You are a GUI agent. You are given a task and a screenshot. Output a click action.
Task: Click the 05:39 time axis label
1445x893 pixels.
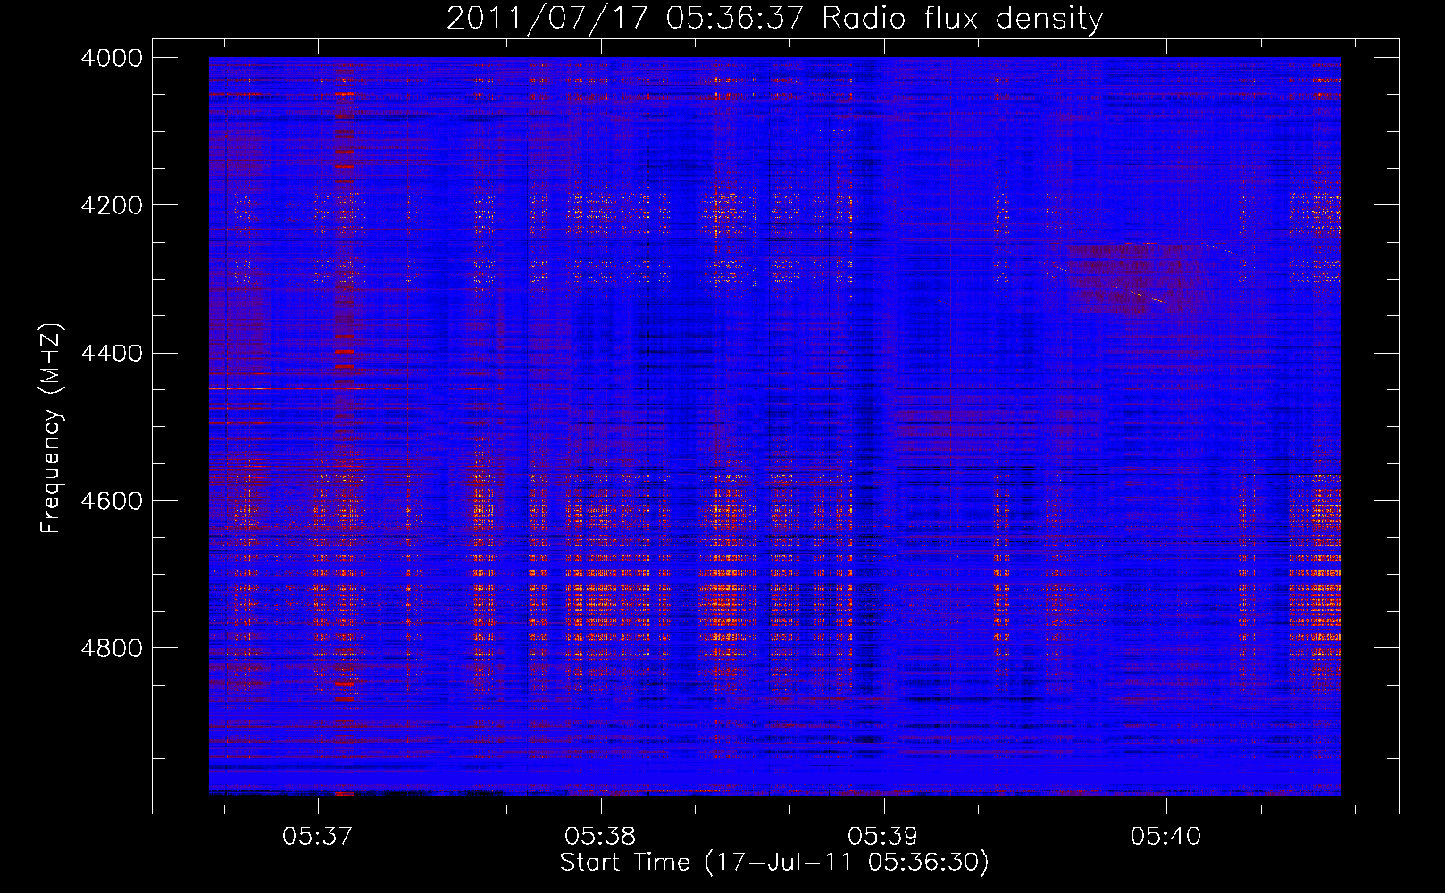pyautogui.click(x=883, y=837)
